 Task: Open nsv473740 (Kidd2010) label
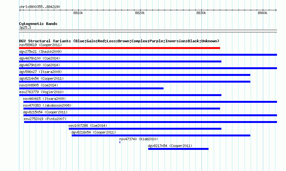[139, 139]
